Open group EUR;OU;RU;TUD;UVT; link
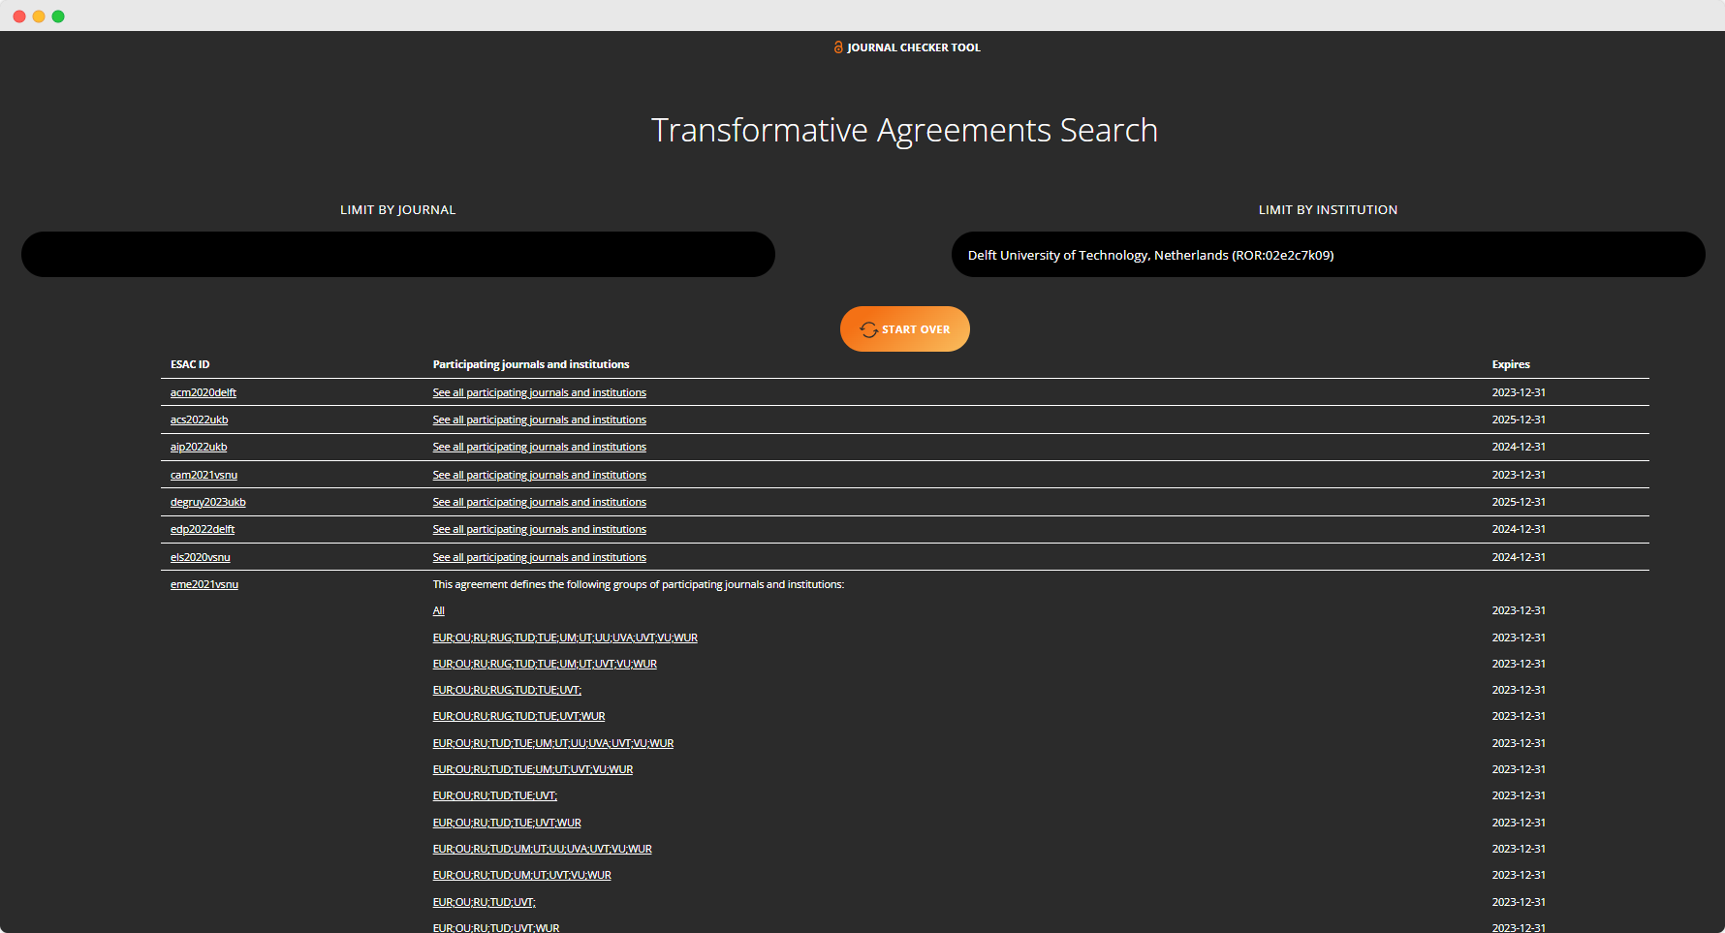 (x=485, y=902)
